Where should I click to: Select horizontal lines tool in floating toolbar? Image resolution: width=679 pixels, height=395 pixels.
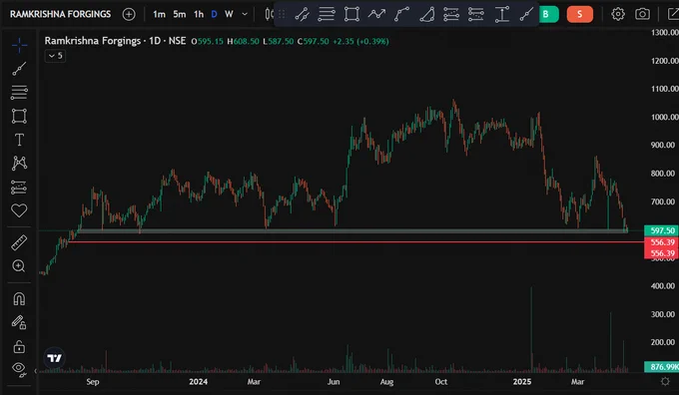point(327,14)
